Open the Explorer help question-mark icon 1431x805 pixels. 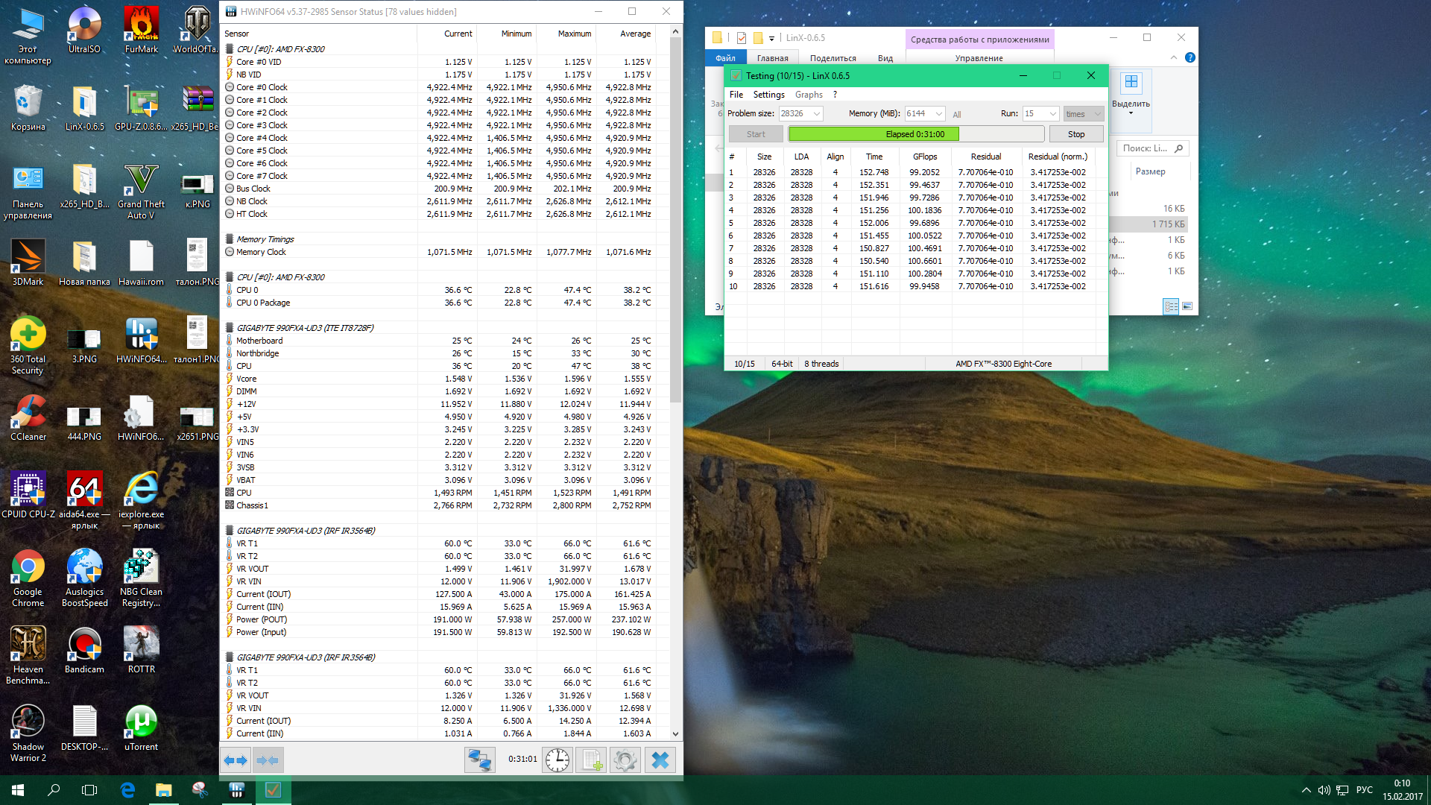point(1190,57)
